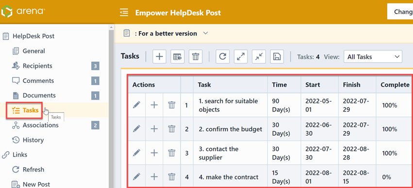
Task: Click the 0% complete cell
Action: tap(395, 177)
